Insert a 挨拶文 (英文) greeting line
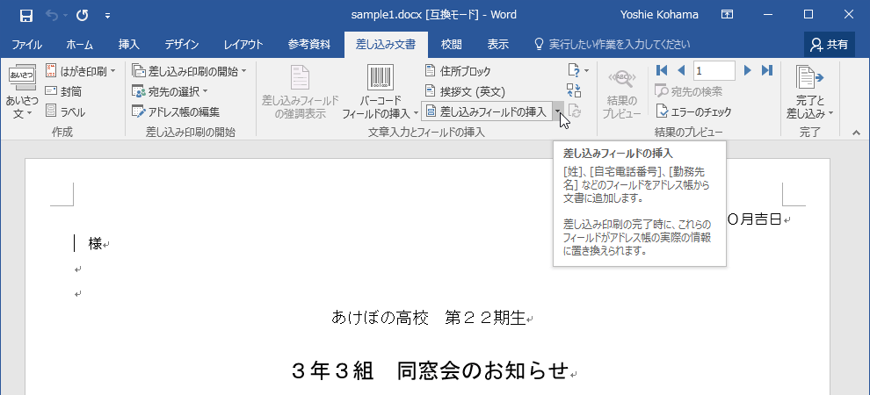Viewport: 870px width, 395px height. pos(465,91)
